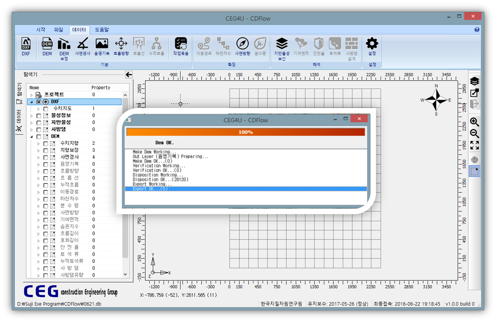496x322 pixels.
Task: Select the 'Export OK...(5)' log line
Action: 246,189
